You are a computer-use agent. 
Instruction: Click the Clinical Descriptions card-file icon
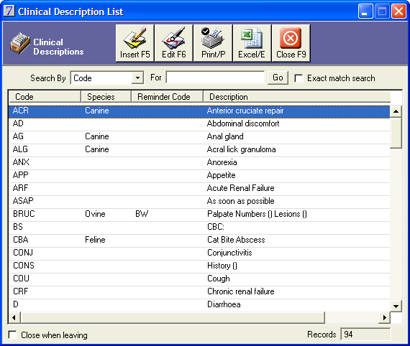[20, 43]
